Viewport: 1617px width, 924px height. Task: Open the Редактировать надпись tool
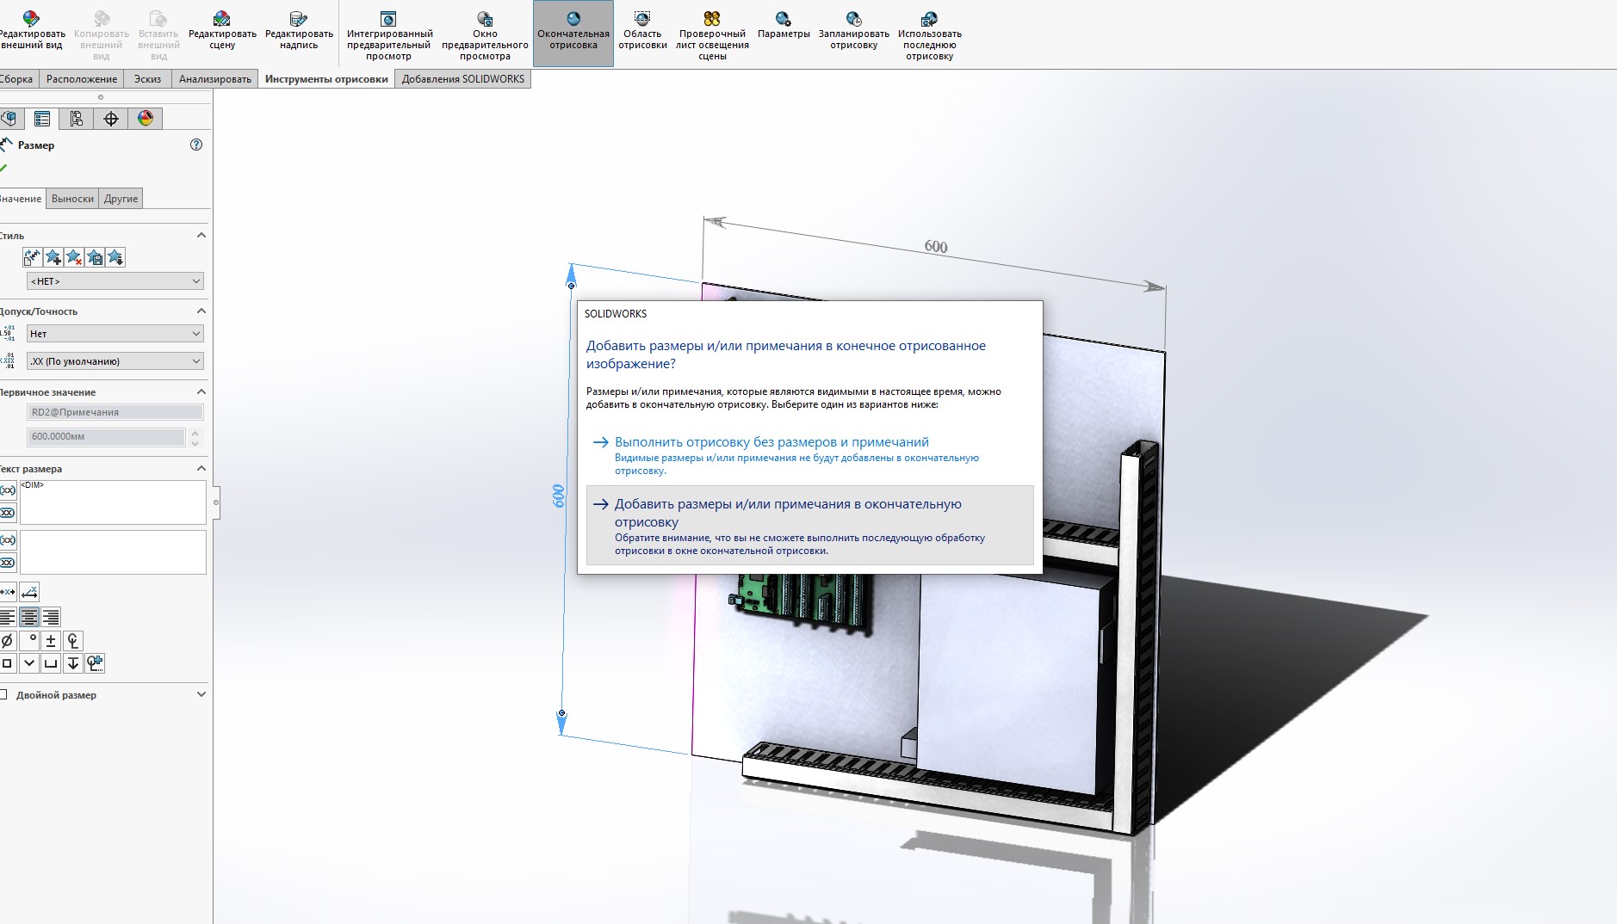point(299,31)
